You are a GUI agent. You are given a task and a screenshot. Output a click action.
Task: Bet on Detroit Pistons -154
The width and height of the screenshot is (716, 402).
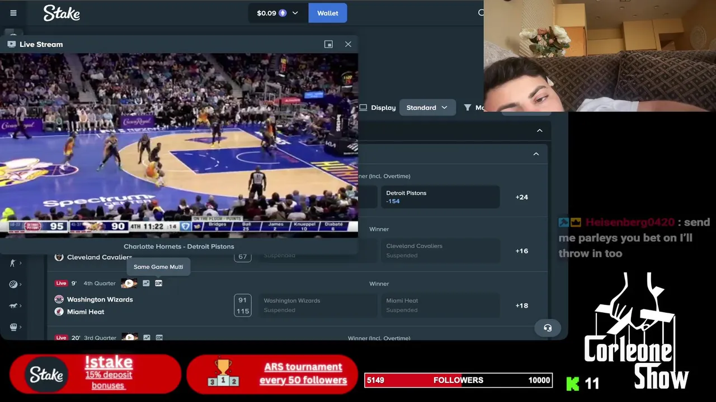coord(440,197)
